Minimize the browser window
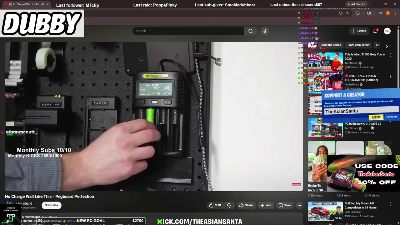The image size is (400, 225). 376,4
